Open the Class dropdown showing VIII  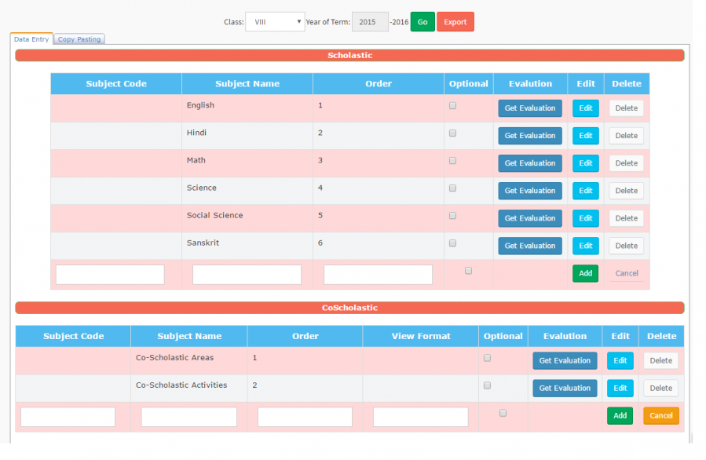click(x=275, y=22)
